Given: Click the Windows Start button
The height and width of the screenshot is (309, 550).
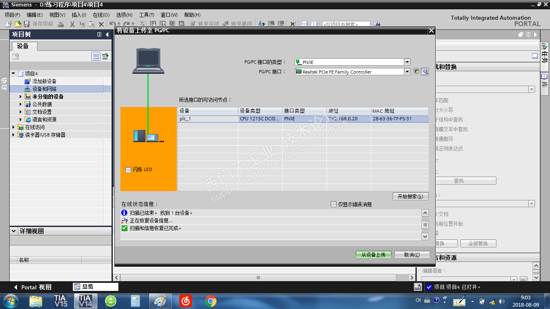Looking at the screenshot, I should 11,301.
